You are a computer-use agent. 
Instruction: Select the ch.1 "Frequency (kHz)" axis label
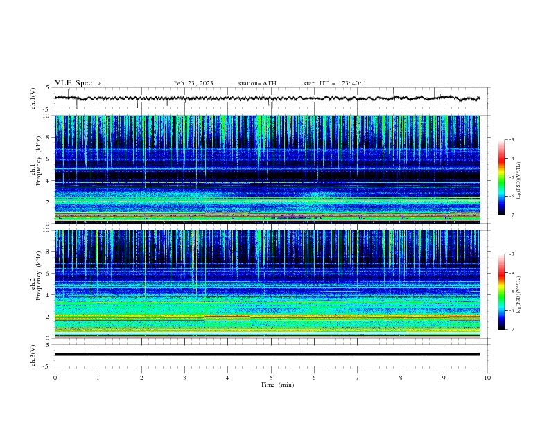39,159
